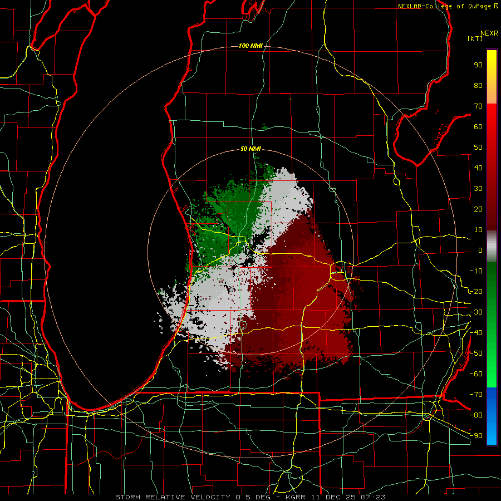Click the "10" positive scale value

click(478, 230)
